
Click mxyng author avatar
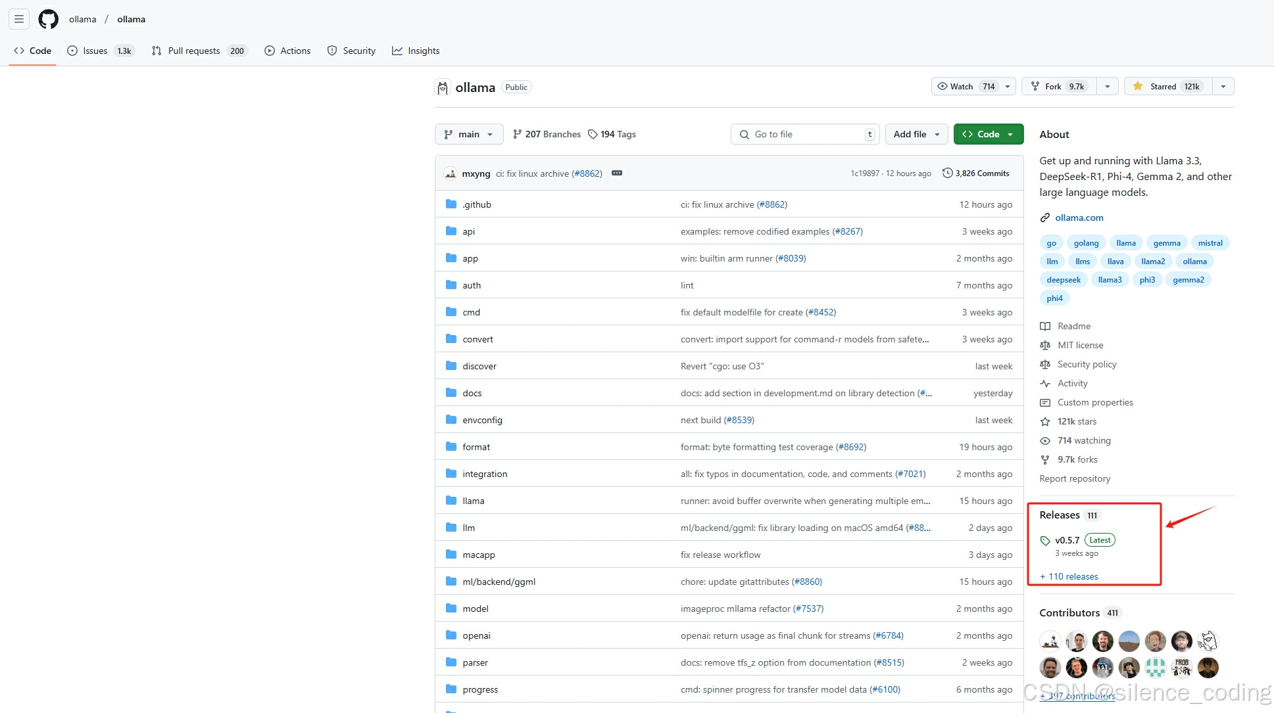pos(451,173)
